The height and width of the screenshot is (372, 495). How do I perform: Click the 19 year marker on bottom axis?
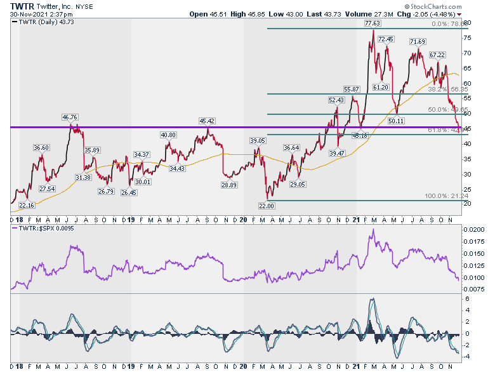131,367
